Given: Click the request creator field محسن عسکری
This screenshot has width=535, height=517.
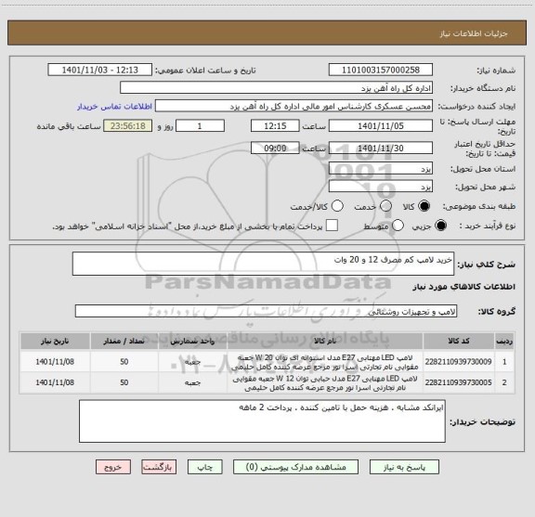Looking at the screenshot, I should click(294, 106).
